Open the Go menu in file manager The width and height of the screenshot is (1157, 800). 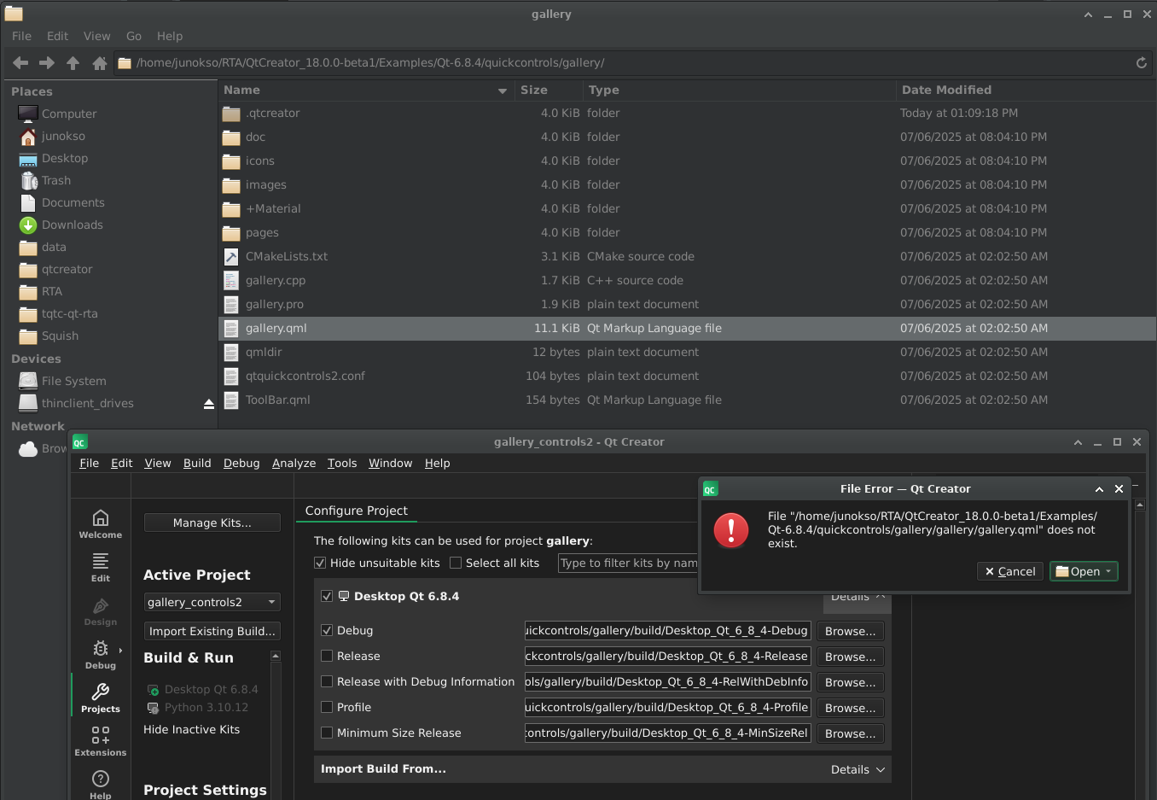[134, 36]
